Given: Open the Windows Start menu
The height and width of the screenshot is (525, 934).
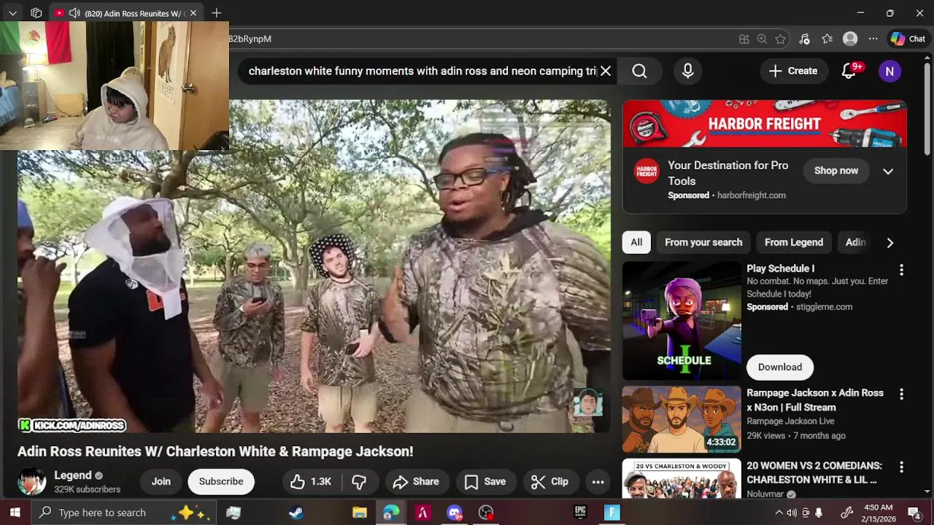Looking at the screenshot, I should click(x=15, y=513).
